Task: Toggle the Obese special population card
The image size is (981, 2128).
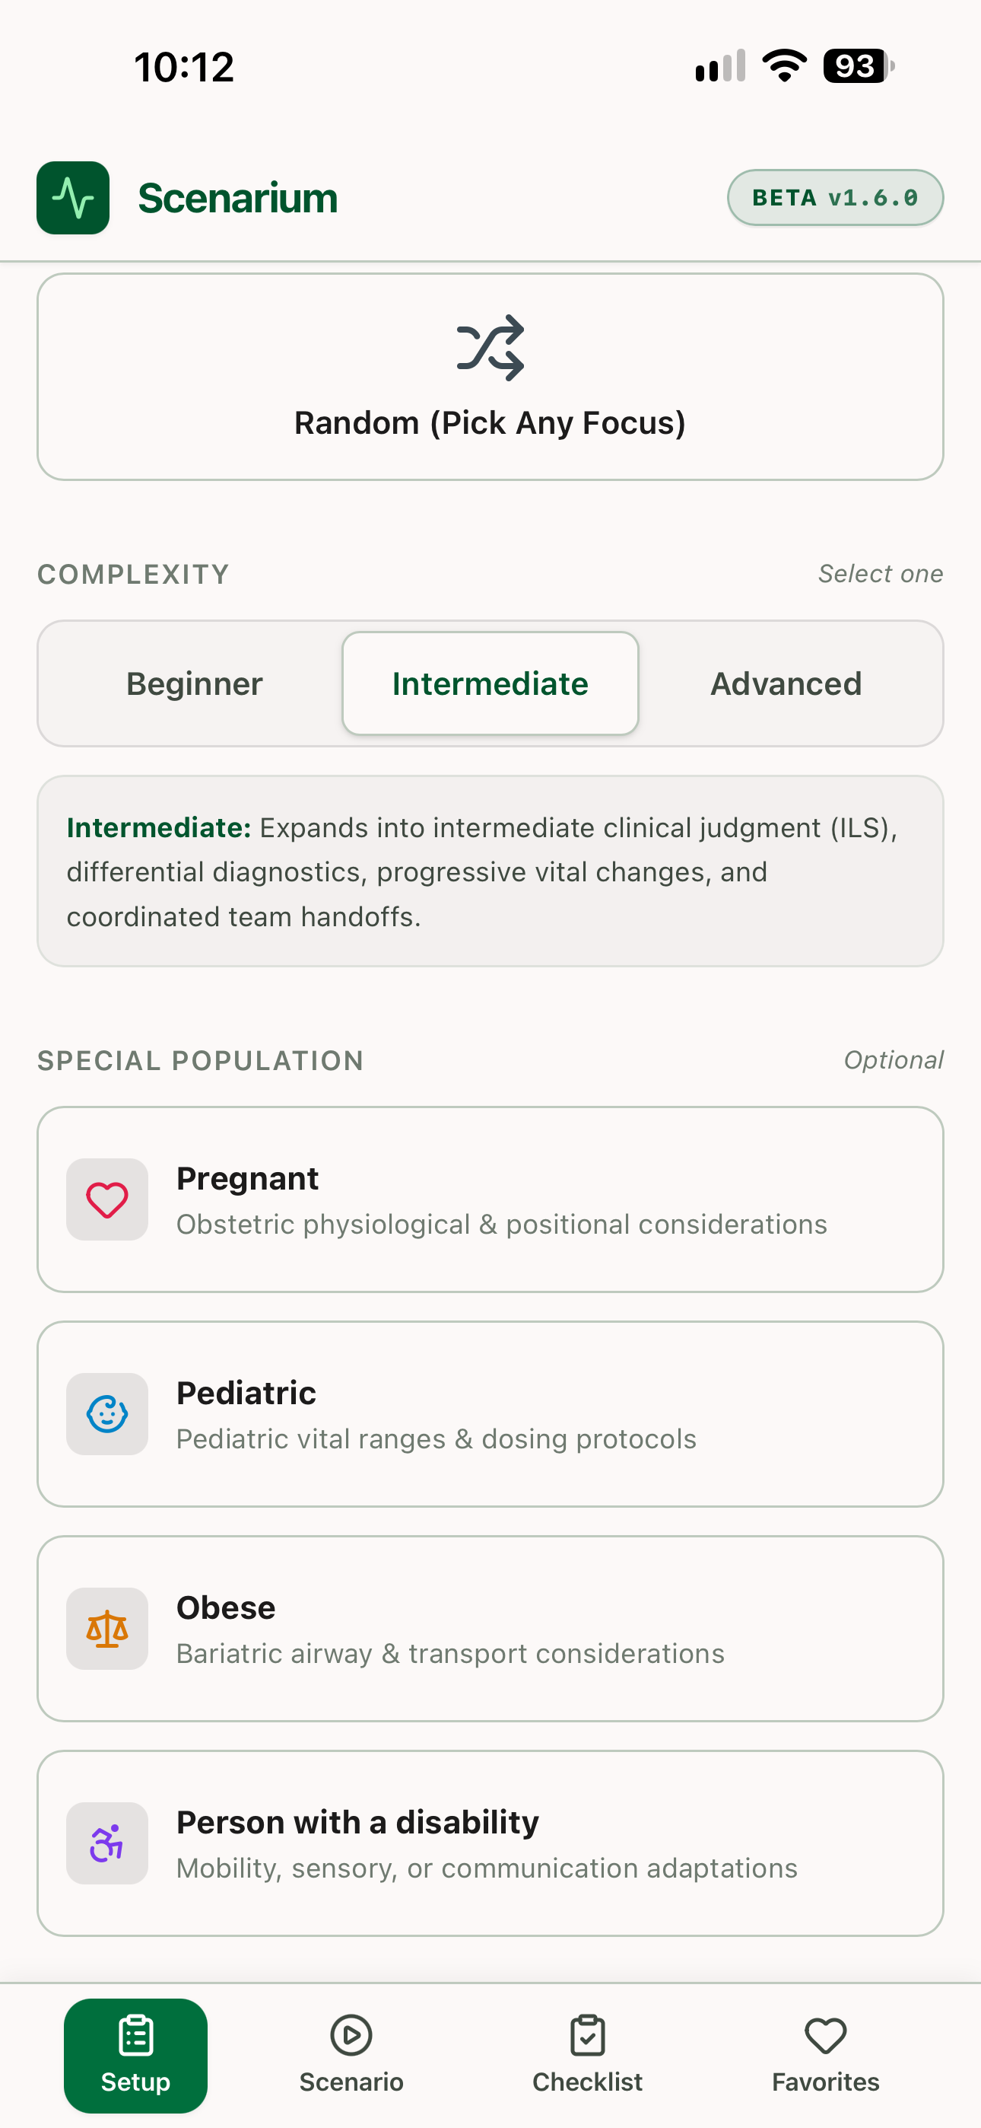Action: pyautogui.click(x=490, y=1629)
